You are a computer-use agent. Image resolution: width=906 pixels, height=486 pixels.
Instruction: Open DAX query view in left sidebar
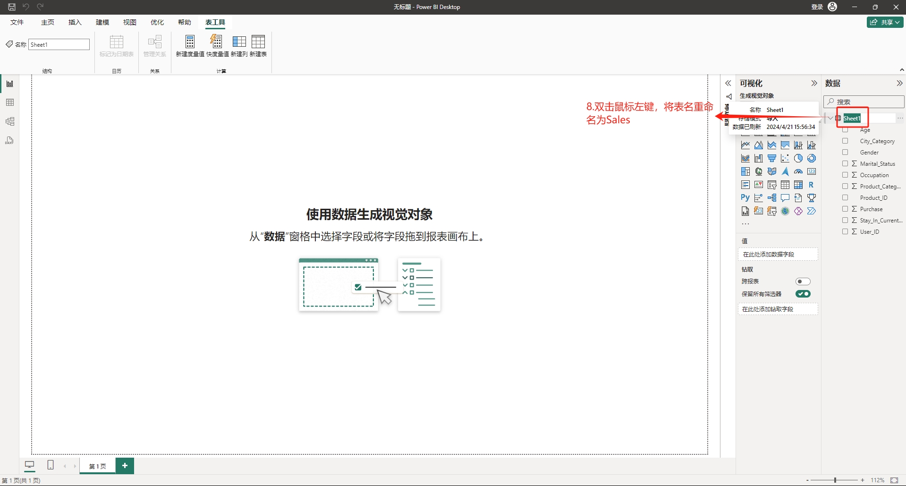pos(10,140)
